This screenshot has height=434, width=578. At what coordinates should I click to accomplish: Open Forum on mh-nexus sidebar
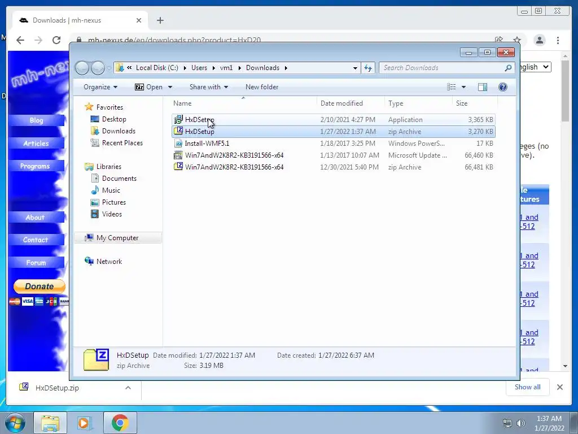click(x=36, y=263)
